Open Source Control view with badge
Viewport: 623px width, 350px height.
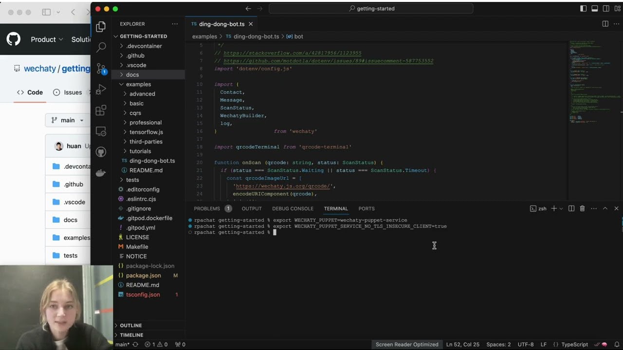click(x=101, y=69)
